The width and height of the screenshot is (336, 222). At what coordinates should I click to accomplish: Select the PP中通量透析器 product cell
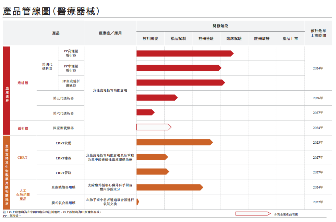coord(71,68)
